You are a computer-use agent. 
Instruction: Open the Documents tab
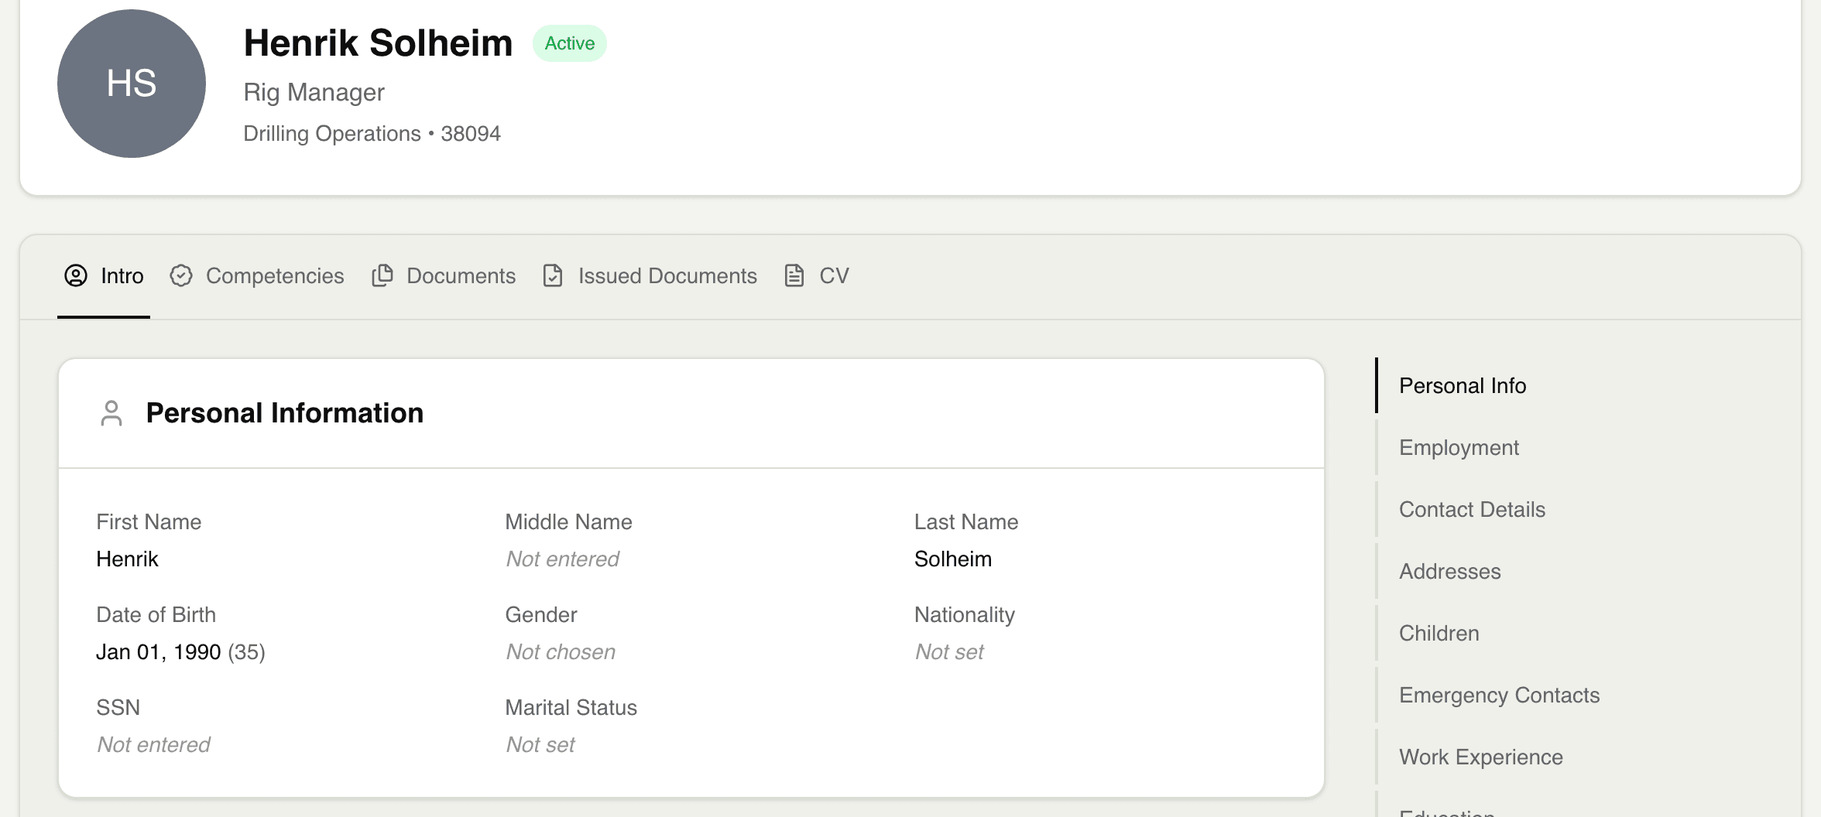point(444,276)
